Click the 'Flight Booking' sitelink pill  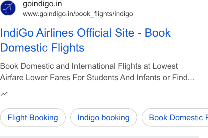tap(33, 117)
